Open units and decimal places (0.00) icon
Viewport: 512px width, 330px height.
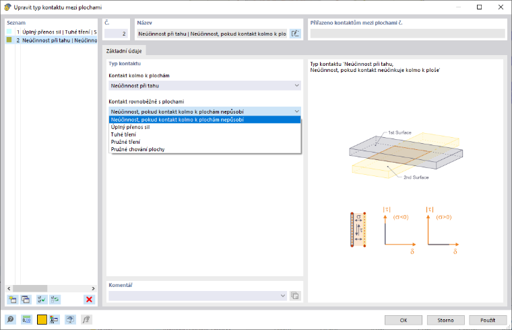point(26,319)
